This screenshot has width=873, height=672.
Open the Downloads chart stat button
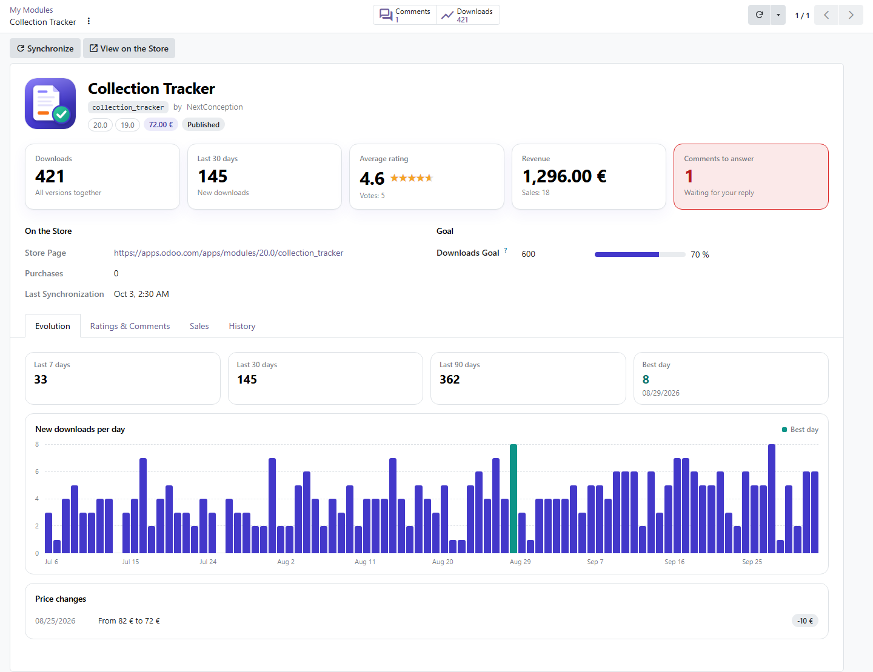468,15
